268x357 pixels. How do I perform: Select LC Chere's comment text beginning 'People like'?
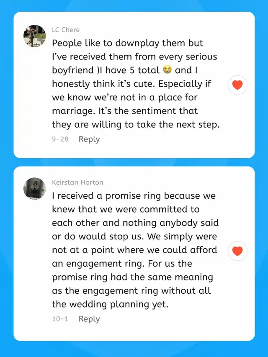click(x=136, y=84)
